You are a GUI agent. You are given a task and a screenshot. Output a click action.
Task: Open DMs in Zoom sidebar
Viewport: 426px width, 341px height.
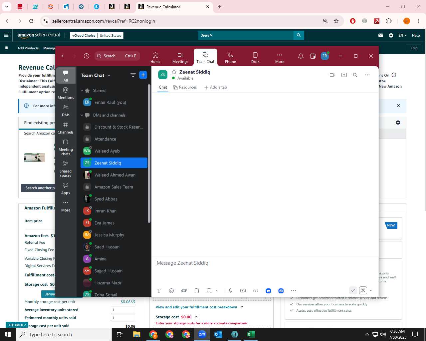tap(66, 110)
